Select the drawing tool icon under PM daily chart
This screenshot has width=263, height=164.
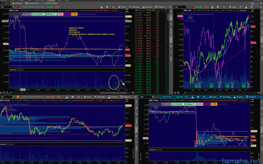click(x=185, y=93)
